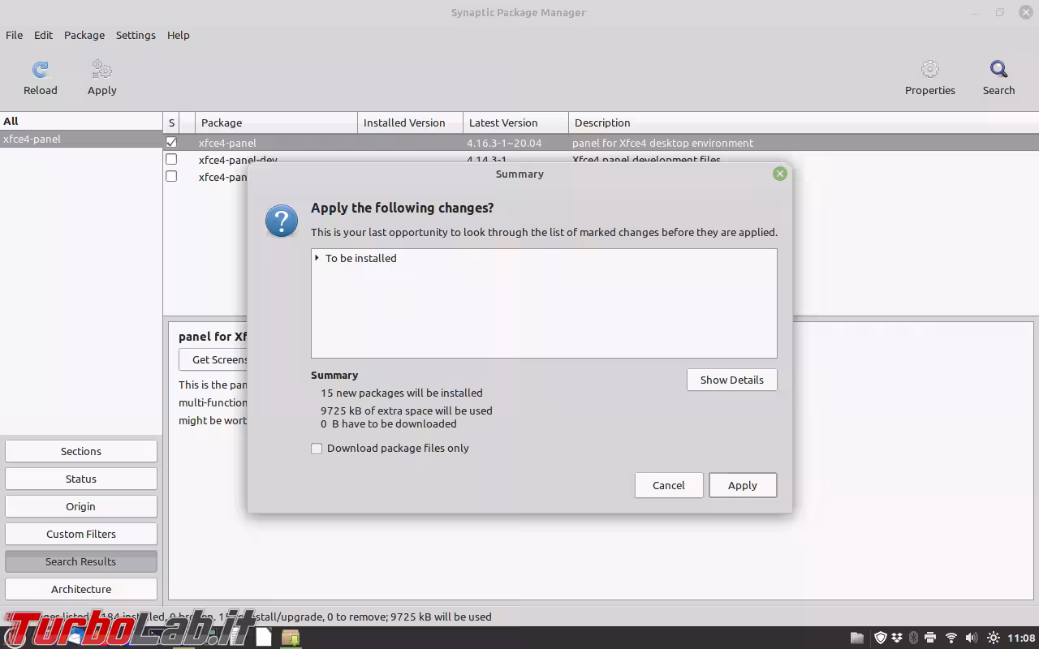Sort packages by Latest Version column

[x=503, y=122]
